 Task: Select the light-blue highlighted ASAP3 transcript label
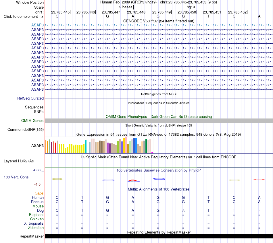[37, 25]
